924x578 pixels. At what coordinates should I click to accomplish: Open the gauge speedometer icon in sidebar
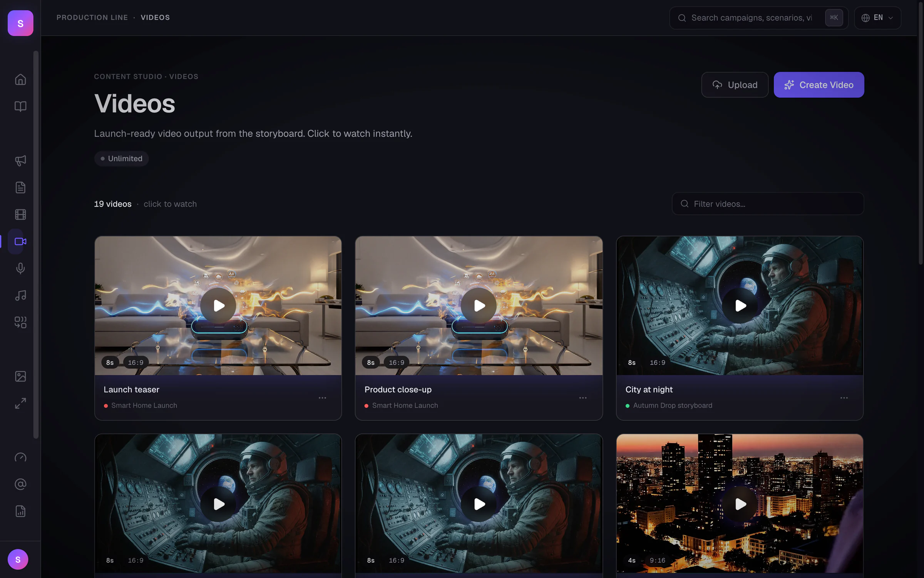(20, 457)
